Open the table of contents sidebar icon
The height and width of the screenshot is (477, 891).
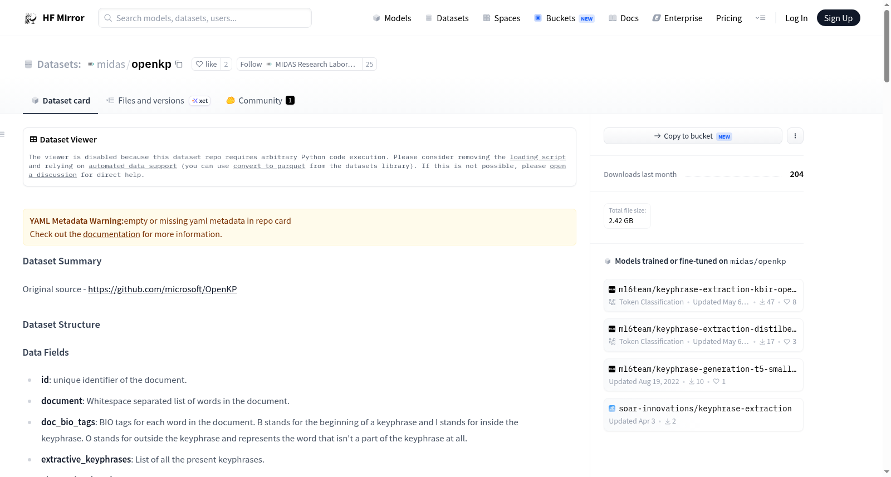tap(2, 134)
